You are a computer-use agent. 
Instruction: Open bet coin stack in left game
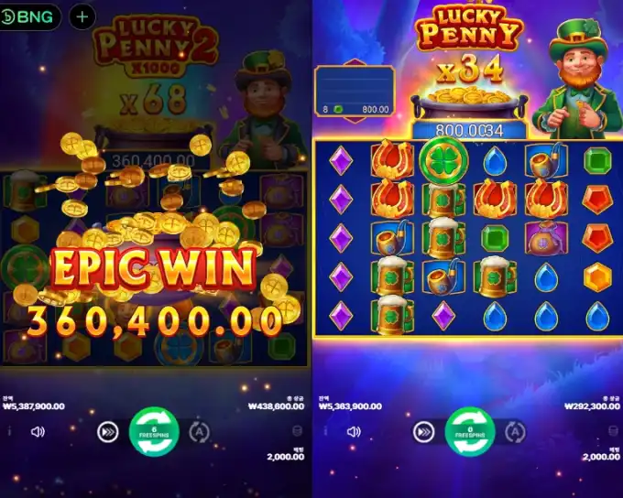coord(297,430)
